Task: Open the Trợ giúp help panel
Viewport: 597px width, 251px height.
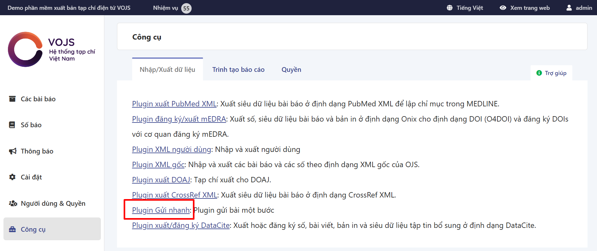Action: pyautogui.click(x=551, y=73)
